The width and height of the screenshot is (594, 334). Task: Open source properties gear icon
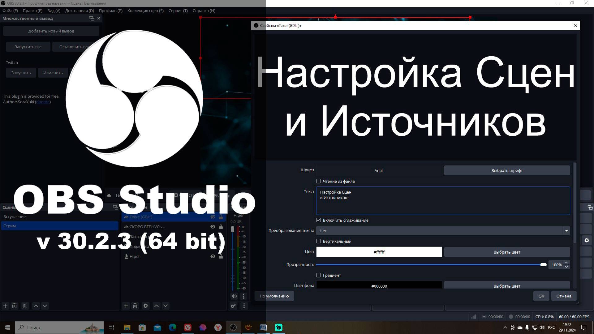point(146,306)
